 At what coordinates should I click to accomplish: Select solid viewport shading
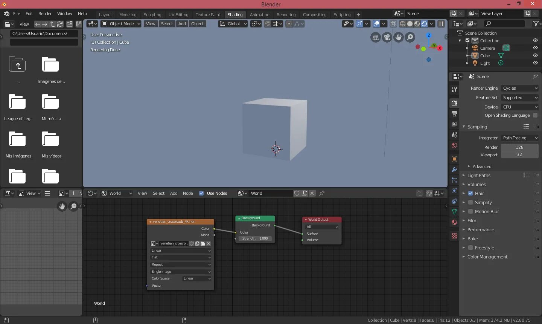click(410, 24)
